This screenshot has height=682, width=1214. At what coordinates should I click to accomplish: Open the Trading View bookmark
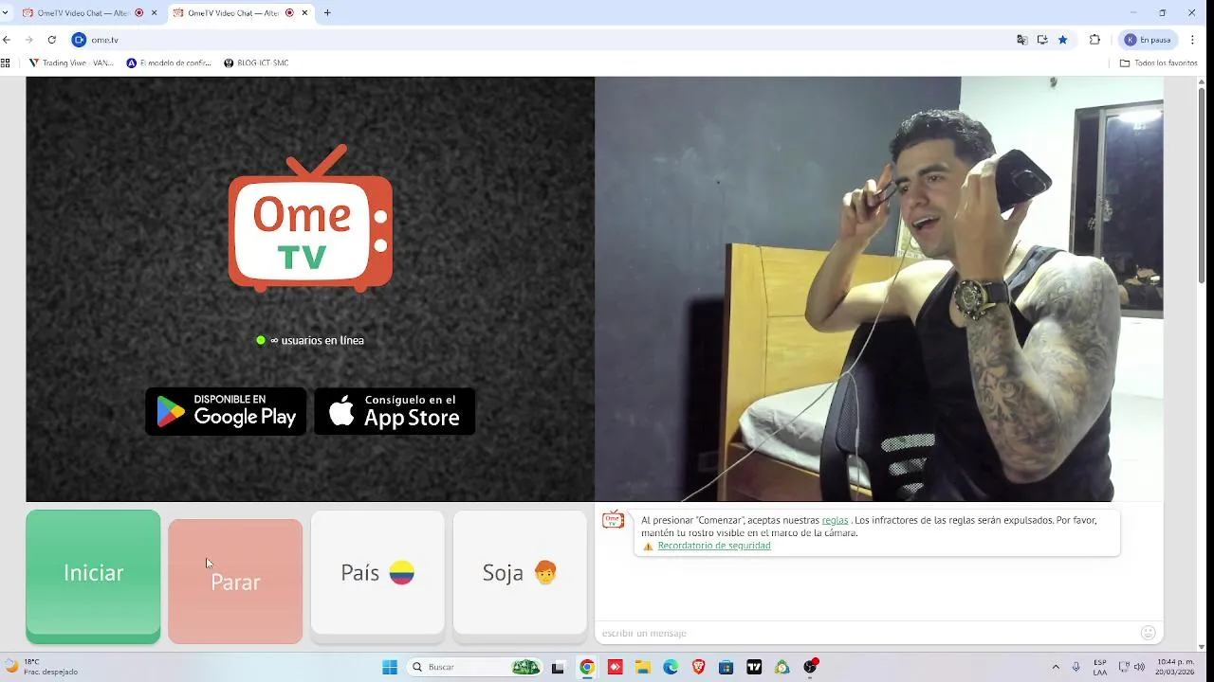pyautogui.click(x=71, y=63)
